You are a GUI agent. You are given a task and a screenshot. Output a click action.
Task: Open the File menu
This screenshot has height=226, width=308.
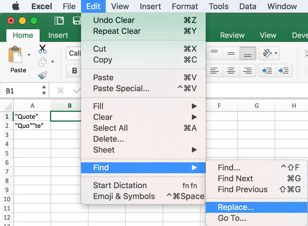(x=69, y=6)
